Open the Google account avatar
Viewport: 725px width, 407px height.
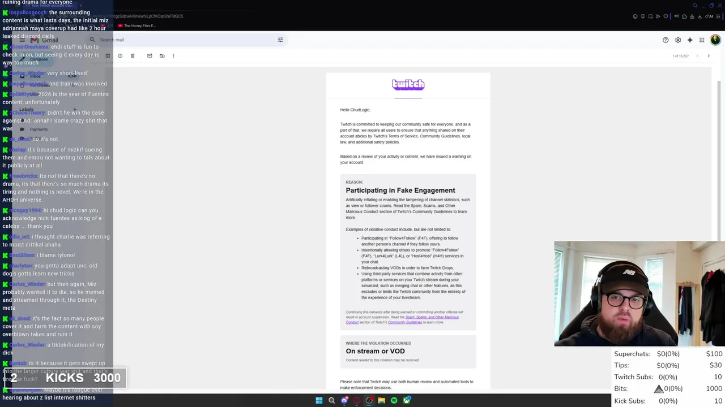pyautogui.click(x=715, y=40)
